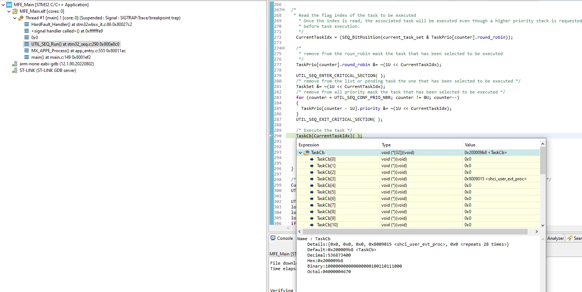
Task: Collapse comment fold at line 267
Action: coord(283,10)
